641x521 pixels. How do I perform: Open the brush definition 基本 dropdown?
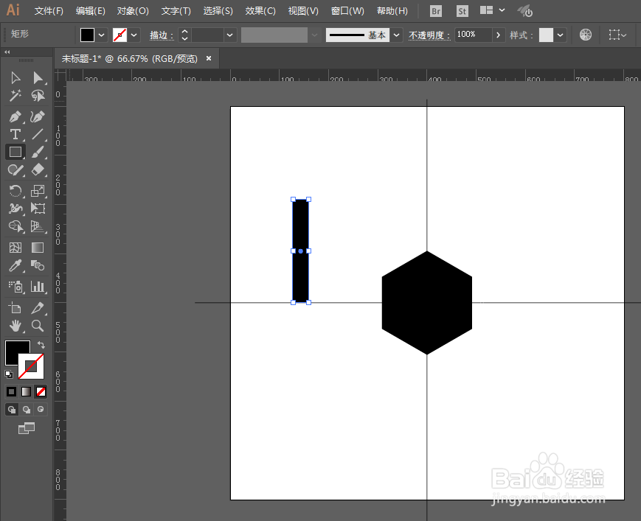coord(396,35)
